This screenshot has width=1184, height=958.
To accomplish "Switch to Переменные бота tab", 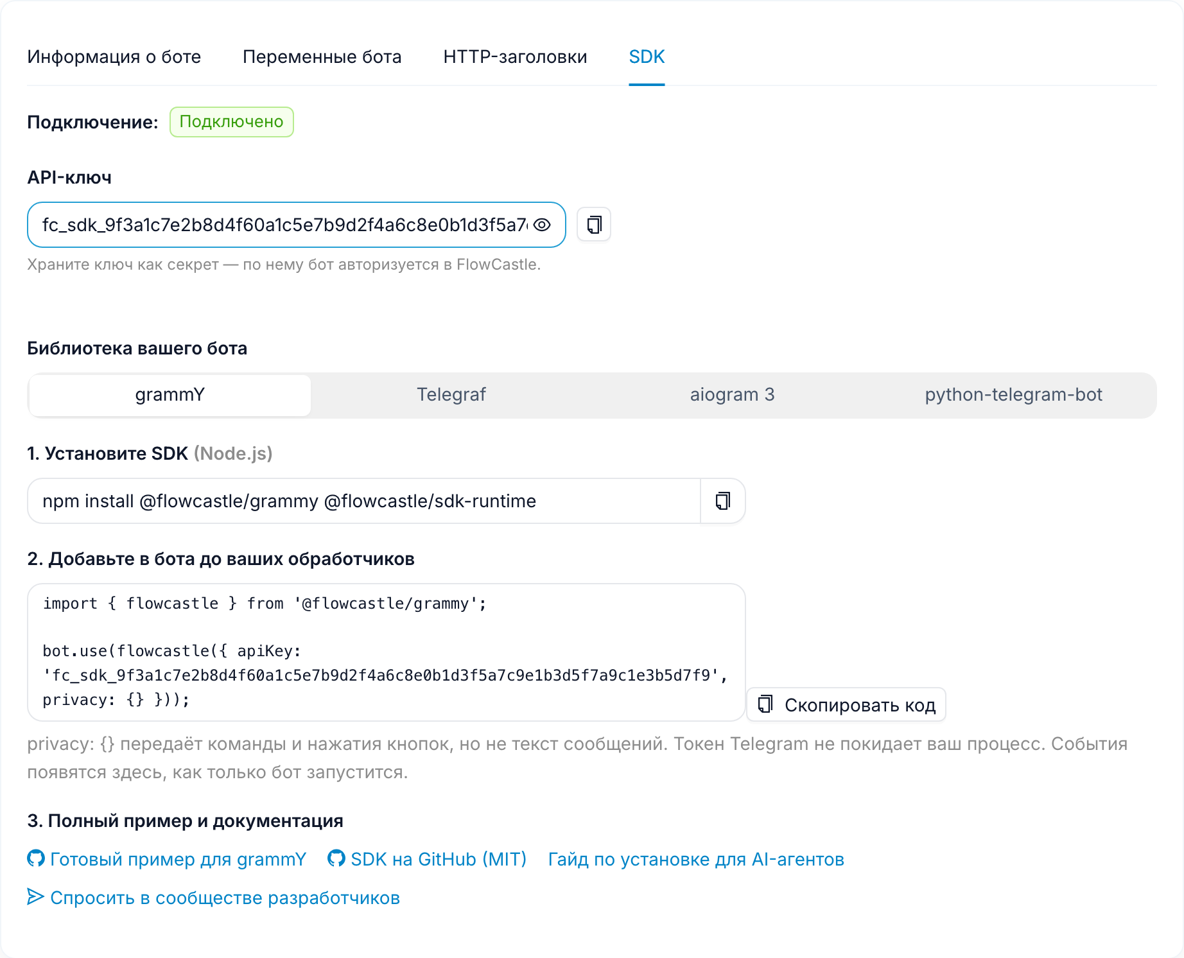I will coord(322,57).
